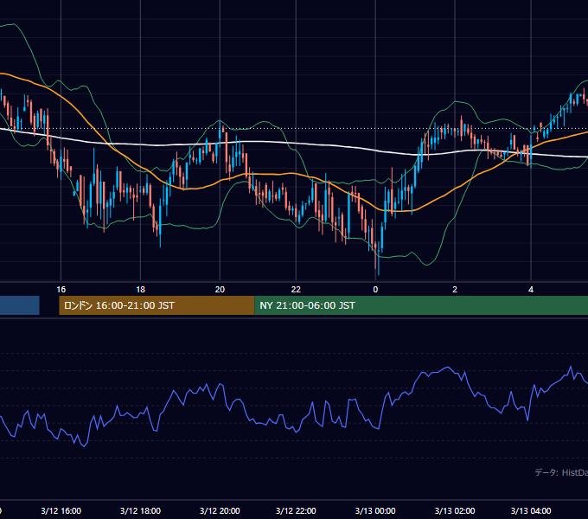Click the NY 21:00-06:00 JST session bar
The width and height of the screenshot is (588, 519).
(x=421, y=305)
